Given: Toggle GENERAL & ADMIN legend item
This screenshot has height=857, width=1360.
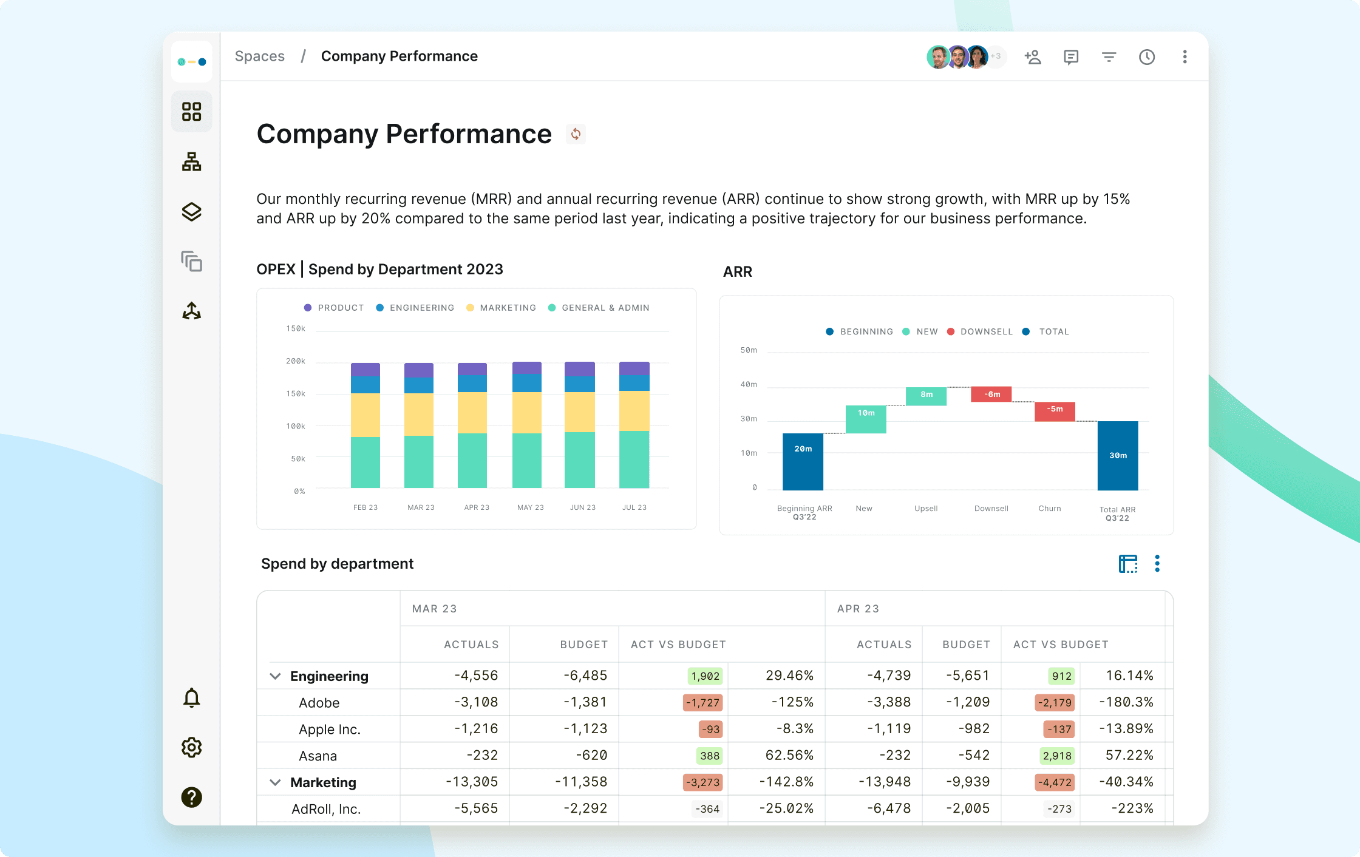Looking at the screenshot, I should pyautogui.click(x=599, y=308).
